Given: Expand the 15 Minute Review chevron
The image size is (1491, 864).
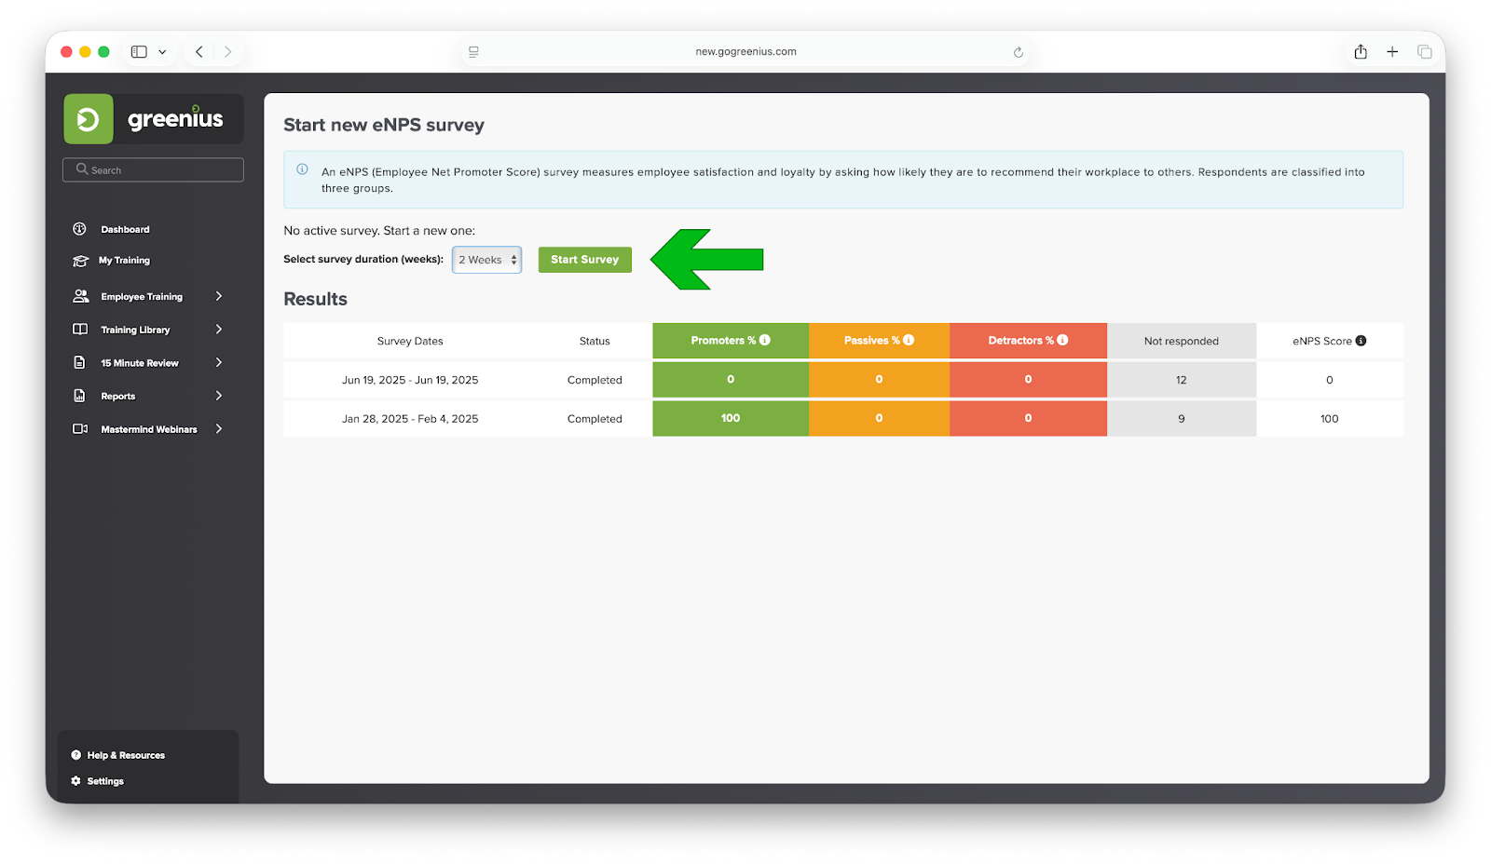Looking at the screenshot, I should (x=219, y=362).
